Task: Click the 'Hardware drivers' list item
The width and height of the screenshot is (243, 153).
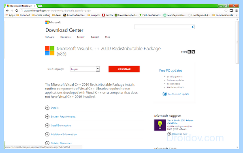Action: (175, 87)
